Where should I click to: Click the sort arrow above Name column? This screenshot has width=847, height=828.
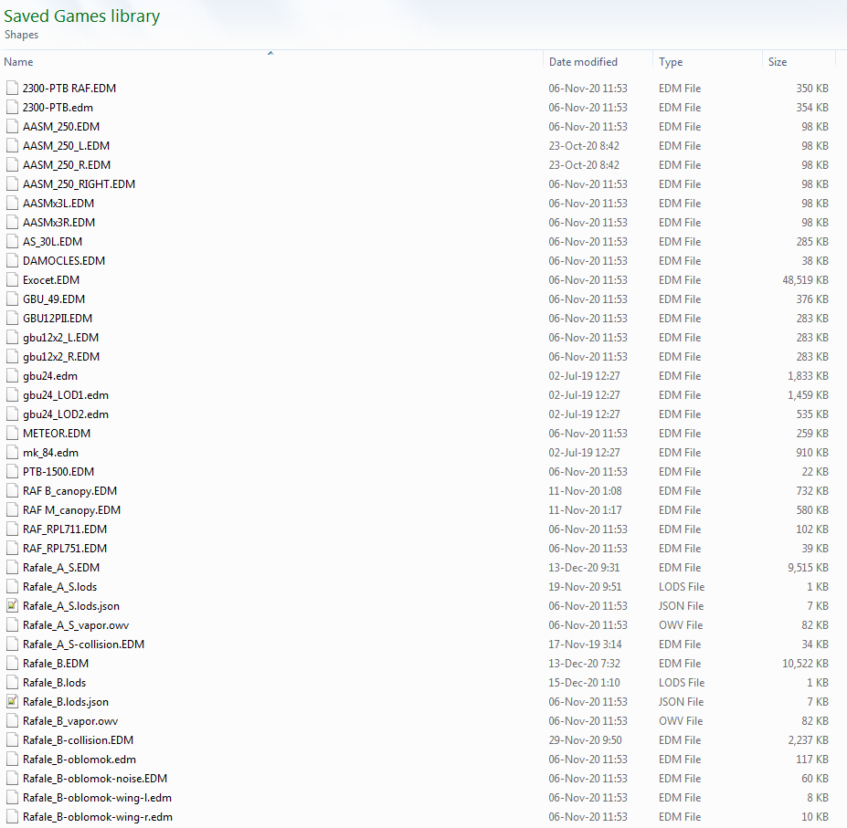pos(270,53)
